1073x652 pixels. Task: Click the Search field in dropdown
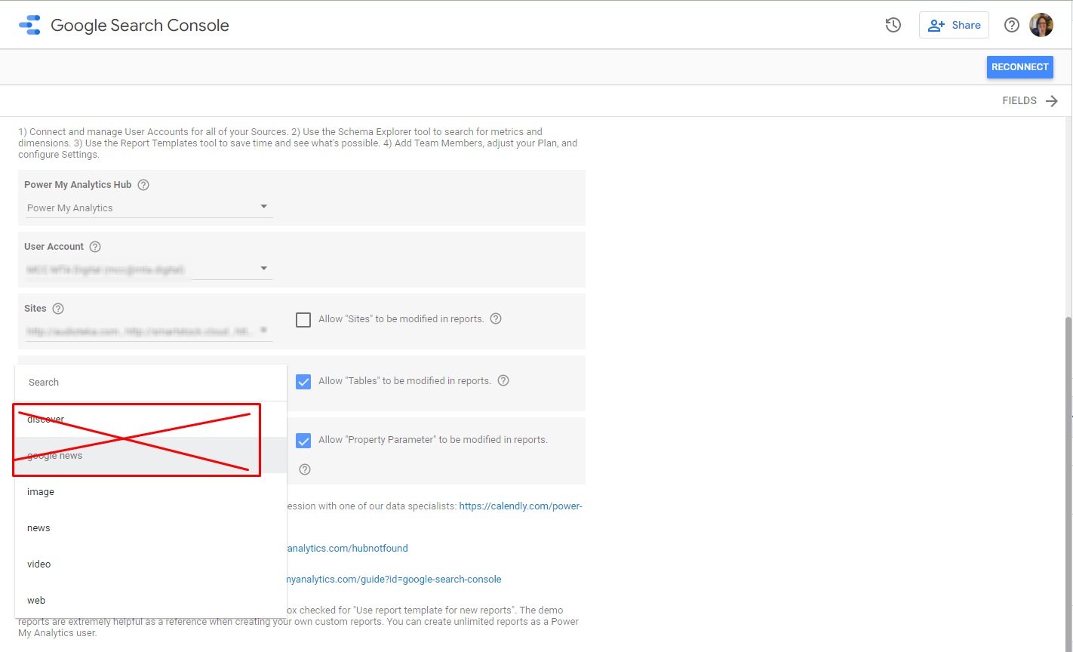(x=151, y=383)
